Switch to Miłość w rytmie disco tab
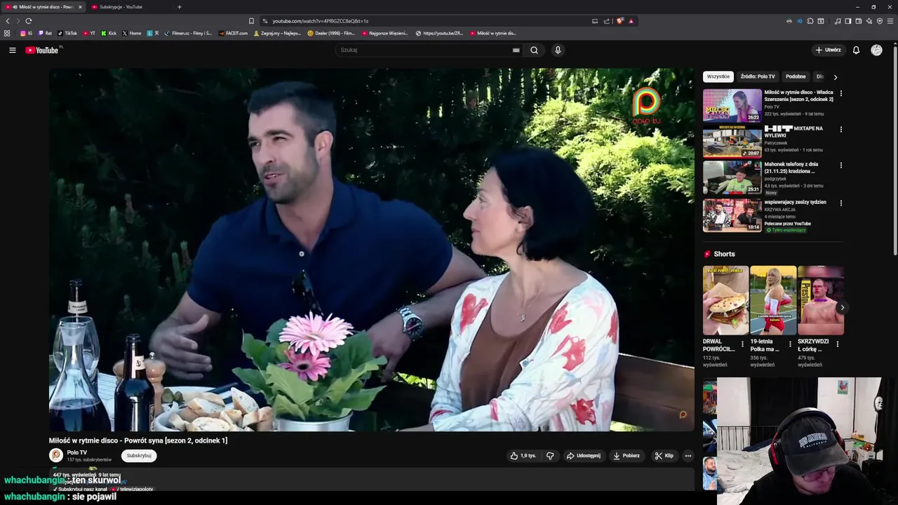 pos(42,7)
